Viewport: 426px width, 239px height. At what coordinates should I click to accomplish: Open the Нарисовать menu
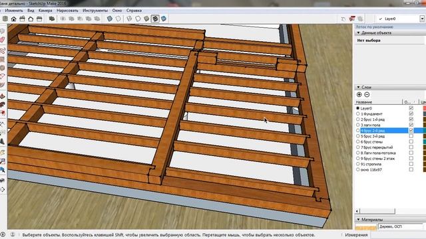[67, 11]
